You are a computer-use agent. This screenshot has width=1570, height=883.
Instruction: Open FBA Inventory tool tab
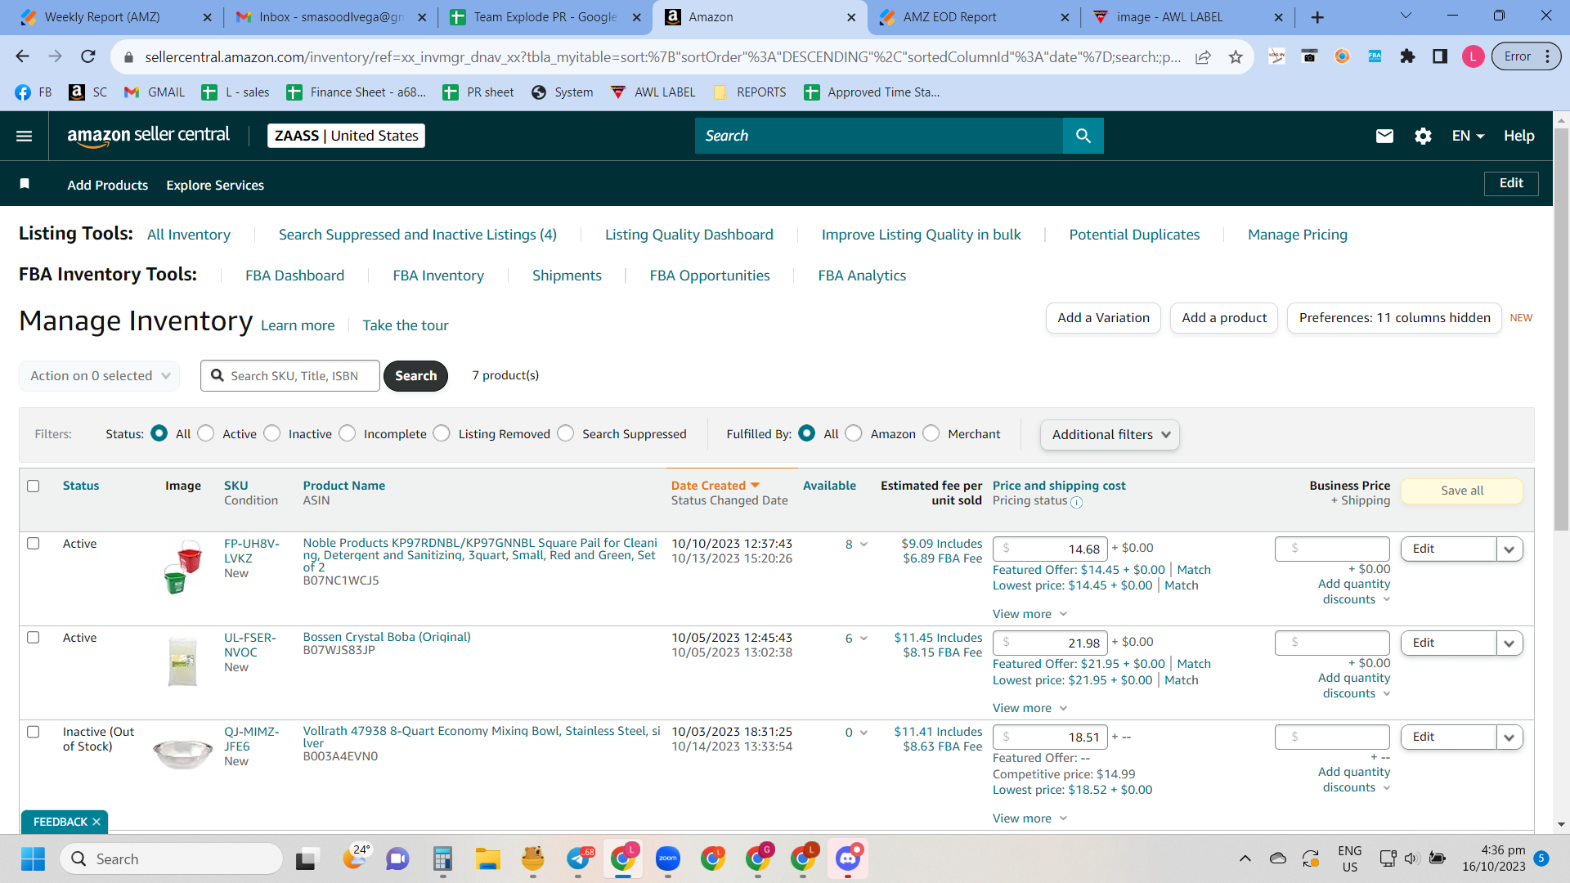coord(438,276)
